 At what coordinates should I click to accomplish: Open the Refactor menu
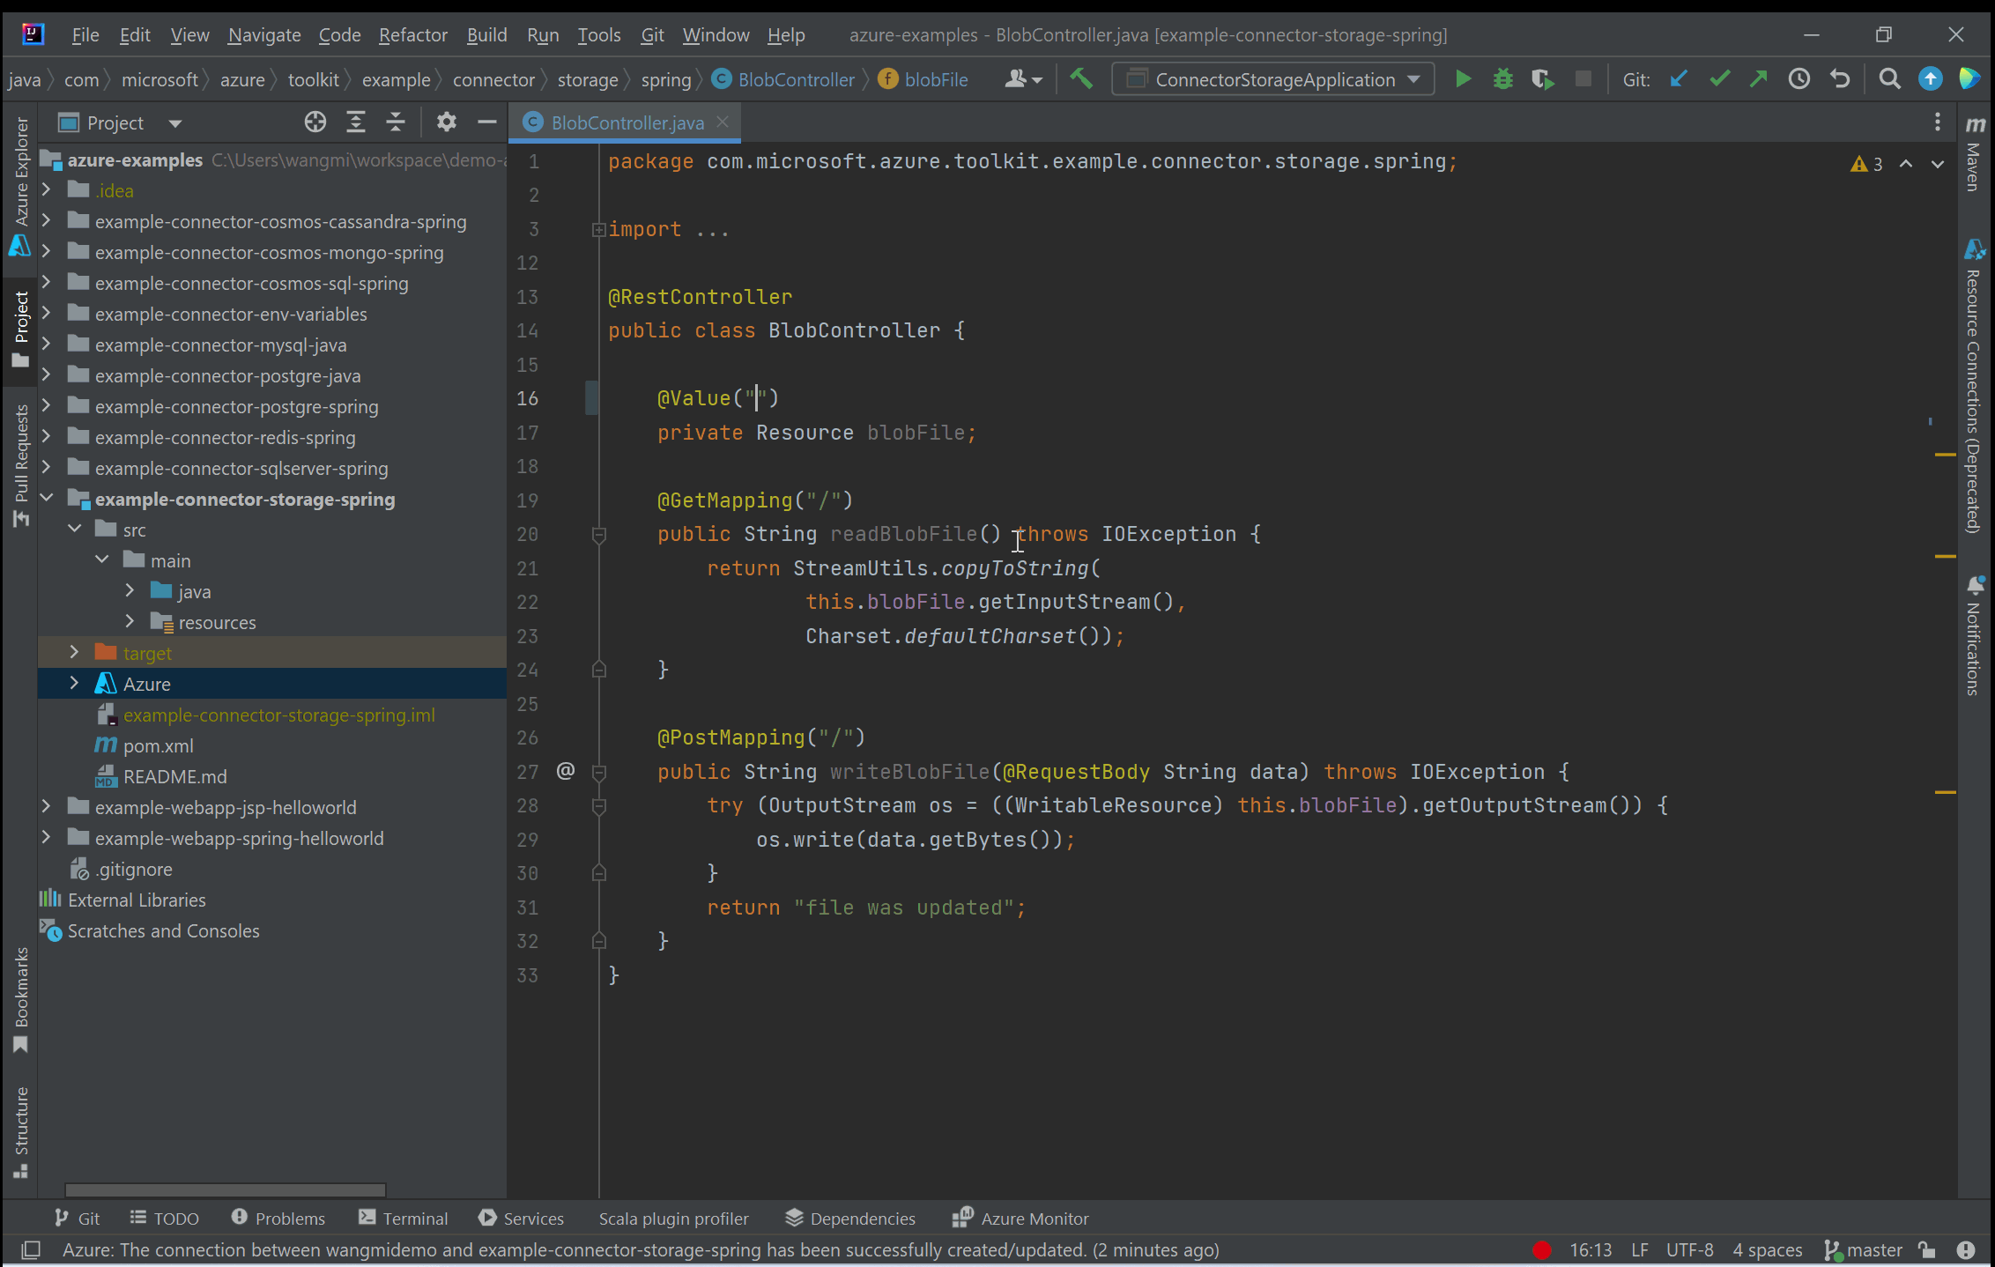[413, 34]
